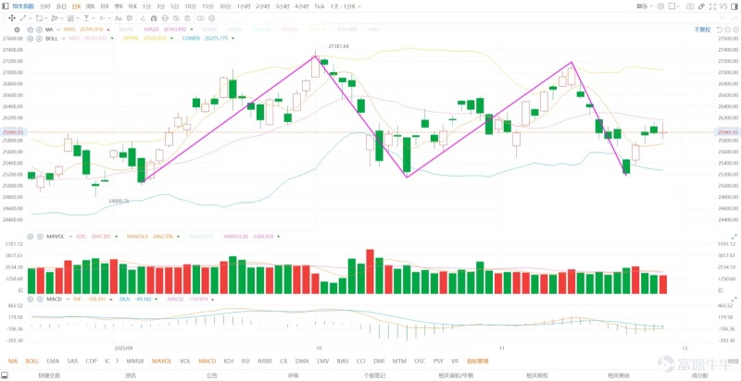Open the VS compare function
The height and width of the screenshot is (381, 741).
pos(723,6)
